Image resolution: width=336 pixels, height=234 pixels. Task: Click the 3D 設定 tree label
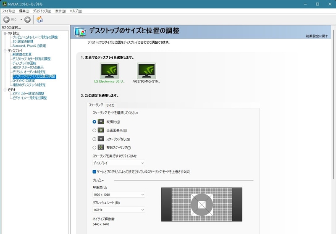click(x=14, y=34)
